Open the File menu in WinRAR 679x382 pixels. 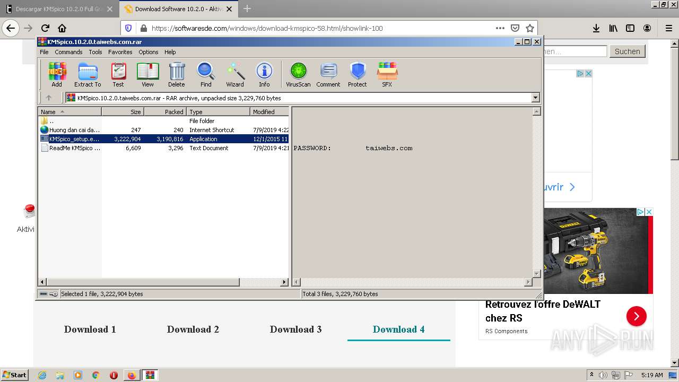[x=44, y=52]
